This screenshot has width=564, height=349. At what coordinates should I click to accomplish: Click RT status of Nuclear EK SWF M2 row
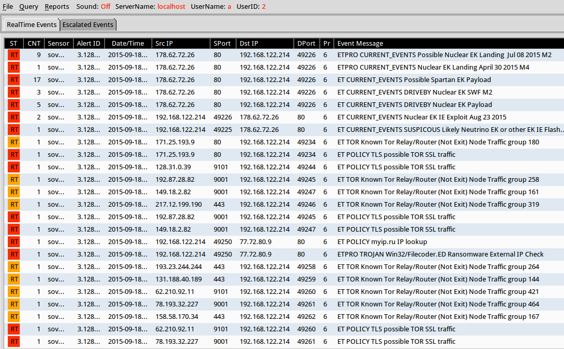point(14,92)
